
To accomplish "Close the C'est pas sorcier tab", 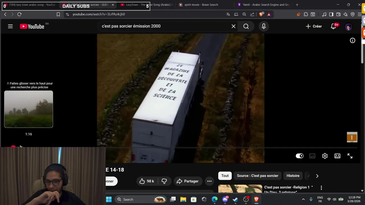I will (x=113, y=5).
